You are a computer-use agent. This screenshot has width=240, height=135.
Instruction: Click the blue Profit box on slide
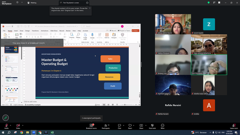[x=113, y=86]
